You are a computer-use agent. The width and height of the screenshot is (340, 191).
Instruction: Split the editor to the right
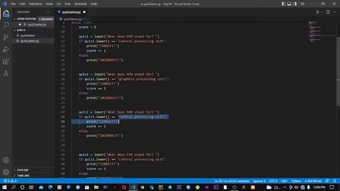(x=328, y=12)
